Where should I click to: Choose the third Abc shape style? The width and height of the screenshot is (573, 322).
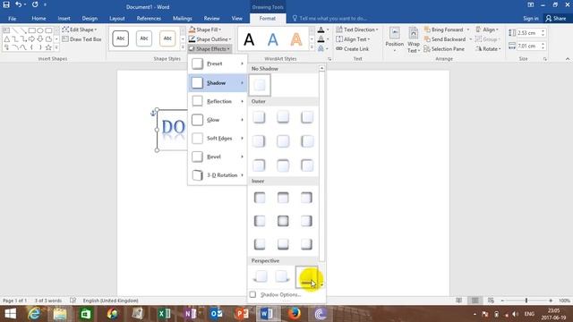coord(167,38)
